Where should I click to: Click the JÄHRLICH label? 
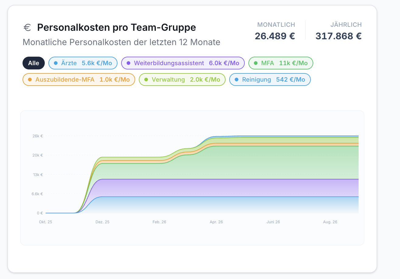click(x=346, y=25)
